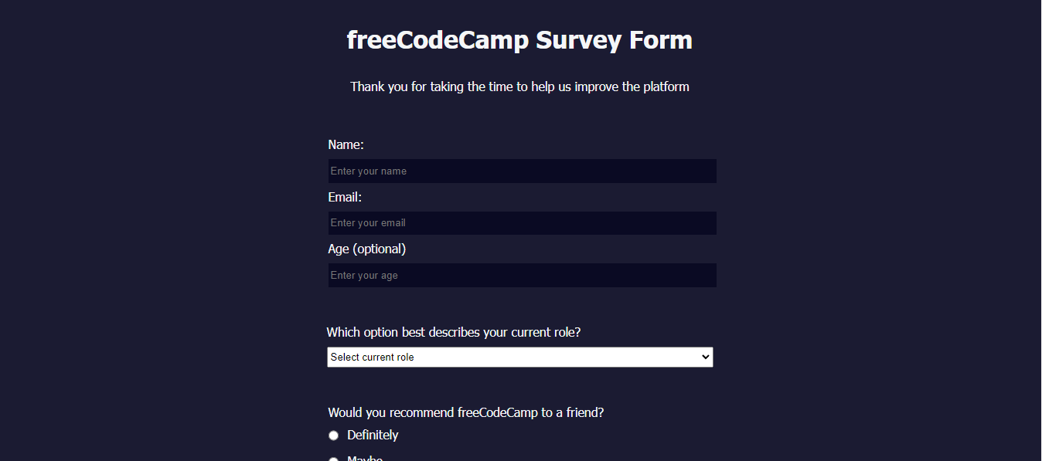This screenshot has height=461, width=1042.
Task: Click the freeCodeCamp Survey Form heading
Action: pyautogui.click(x=519, y=40)
